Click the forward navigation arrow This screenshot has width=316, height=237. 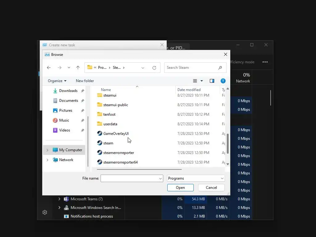tap(60, 68)
